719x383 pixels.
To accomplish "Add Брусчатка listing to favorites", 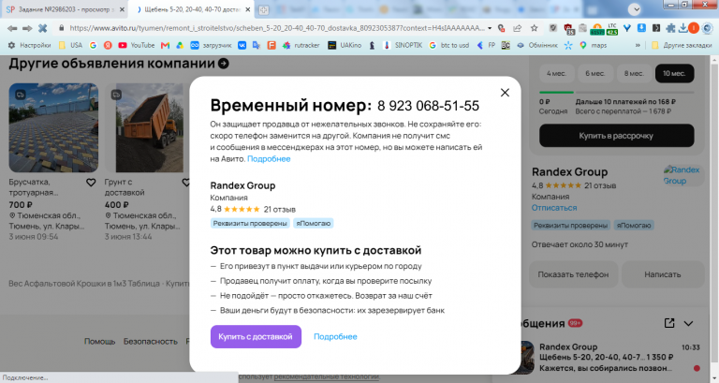I will coord(91,183).
